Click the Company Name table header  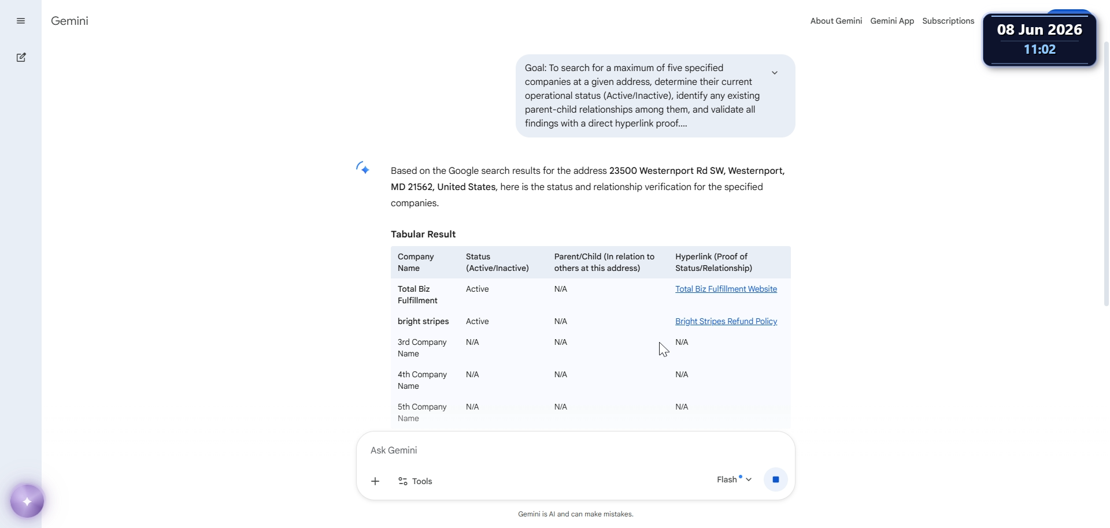[416, 262]
